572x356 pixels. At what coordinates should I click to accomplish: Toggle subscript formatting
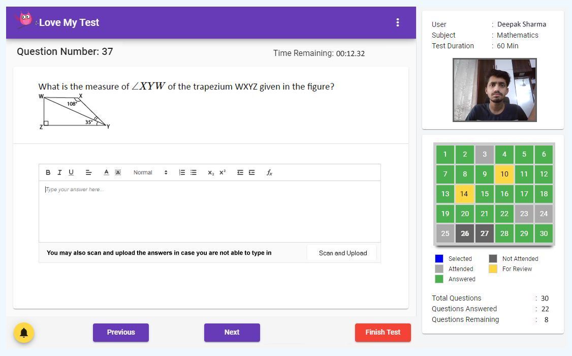pos(211,172)
